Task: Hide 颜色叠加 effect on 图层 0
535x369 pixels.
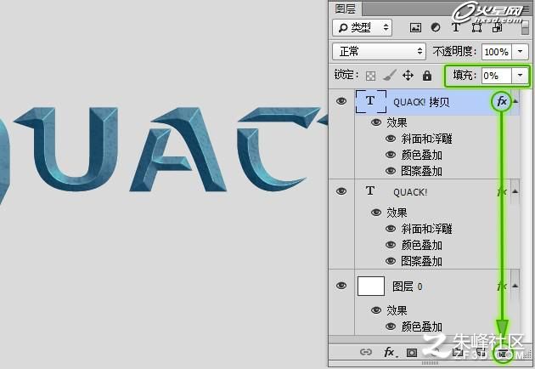Action: pyautogui.click(x=391, y=326)
